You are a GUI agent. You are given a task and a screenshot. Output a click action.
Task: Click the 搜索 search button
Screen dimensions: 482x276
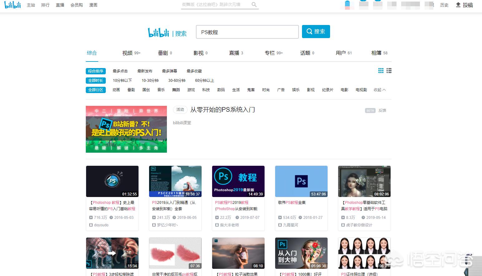(x=316, y=32)
